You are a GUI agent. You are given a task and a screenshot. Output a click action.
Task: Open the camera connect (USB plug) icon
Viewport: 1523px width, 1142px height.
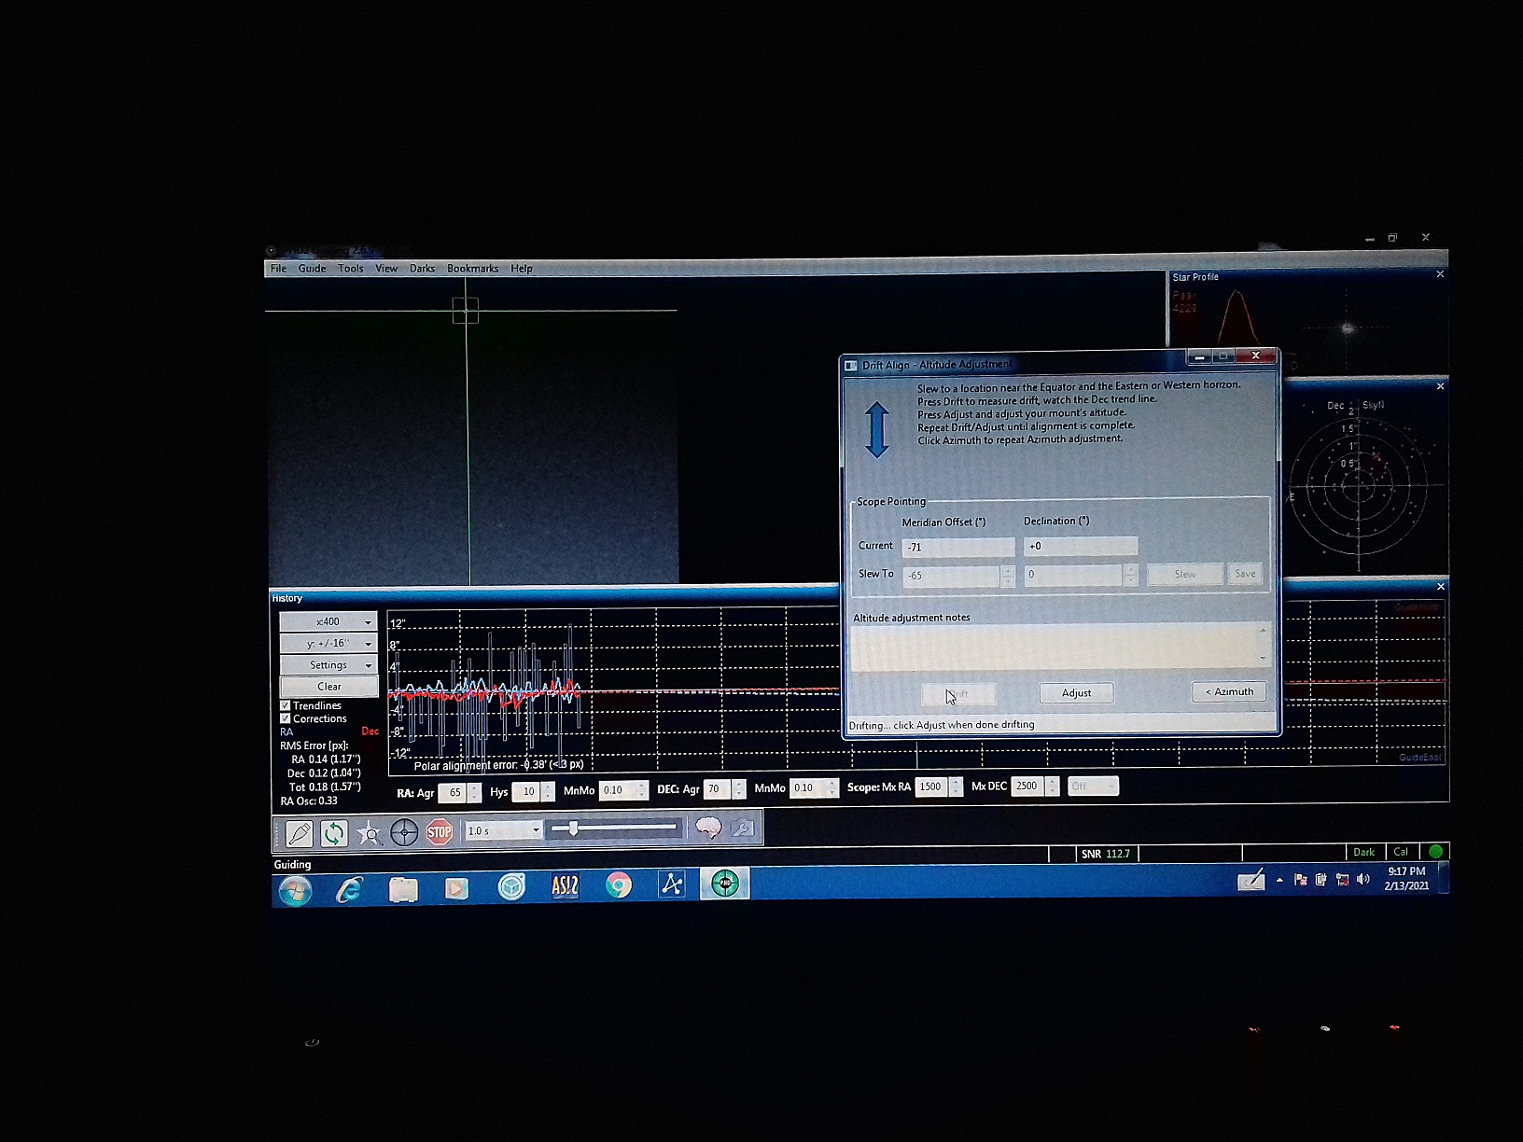coord(300,832)
